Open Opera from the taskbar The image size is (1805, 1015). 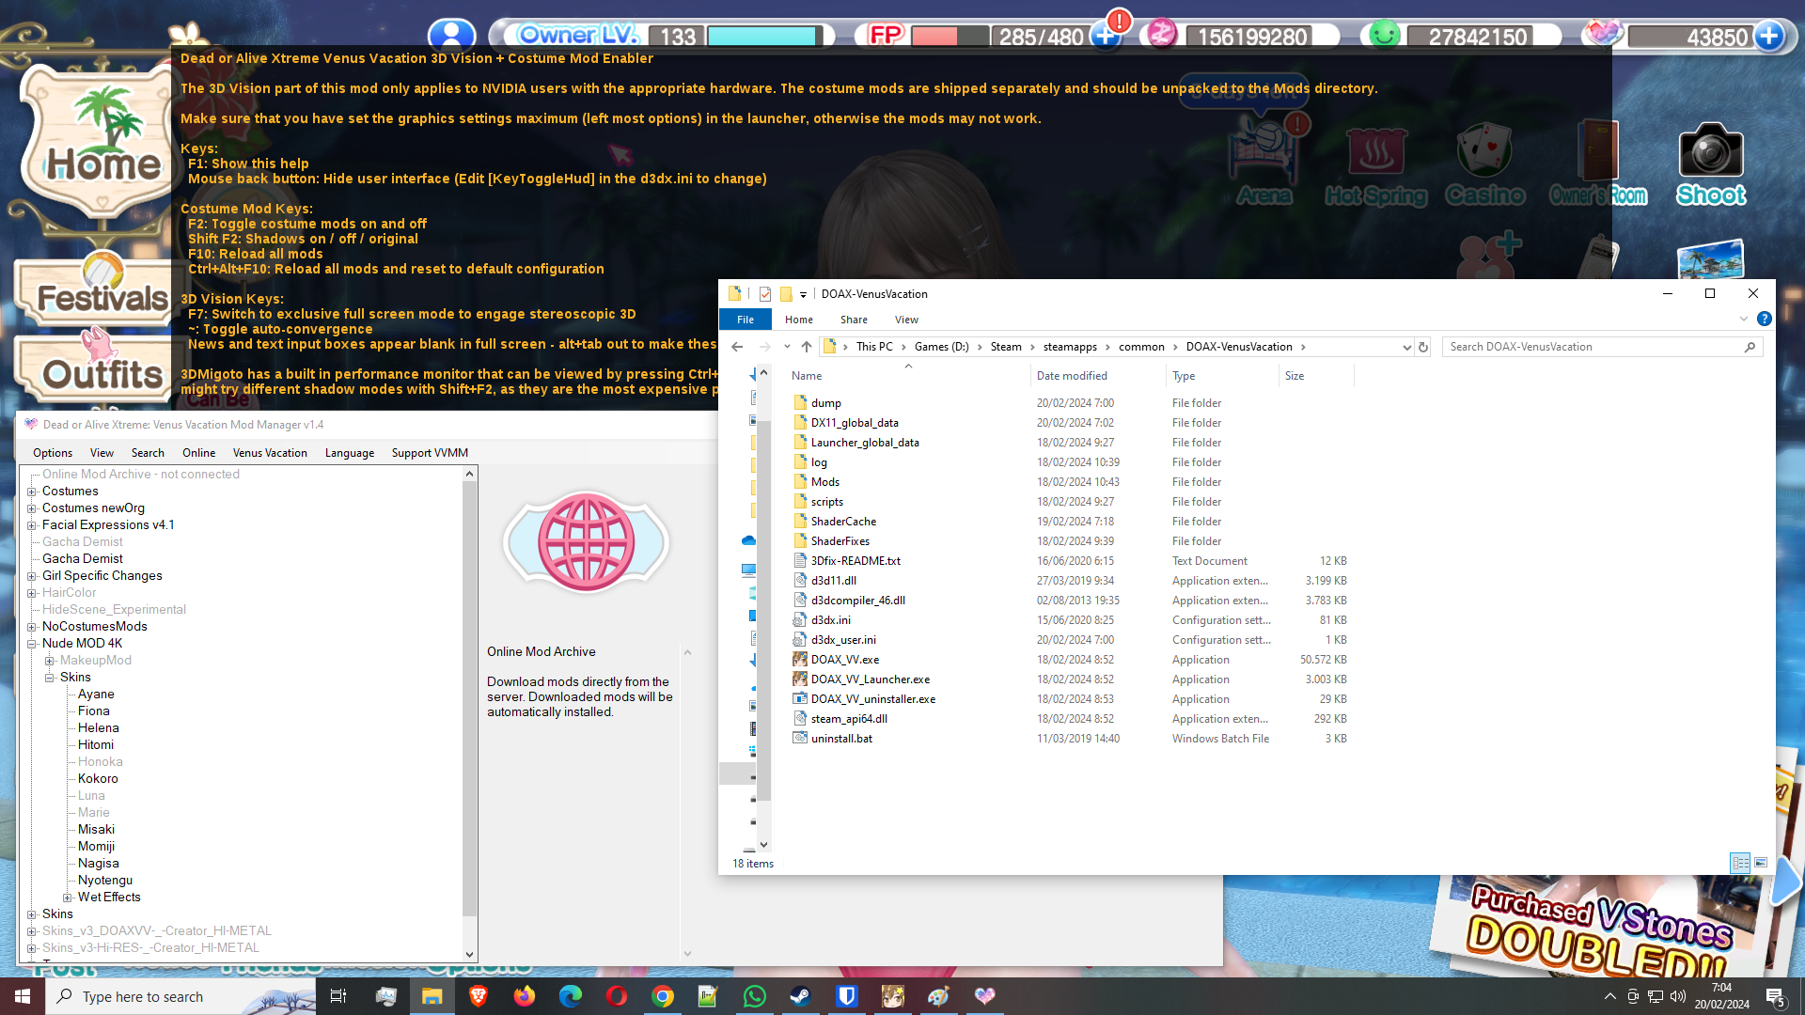[617, 996]
